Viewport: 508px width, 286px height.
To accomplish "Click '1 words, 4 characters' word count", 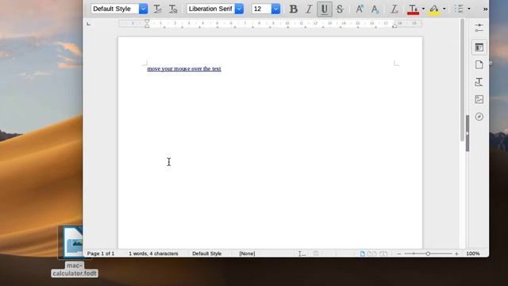I will (153, 253).
